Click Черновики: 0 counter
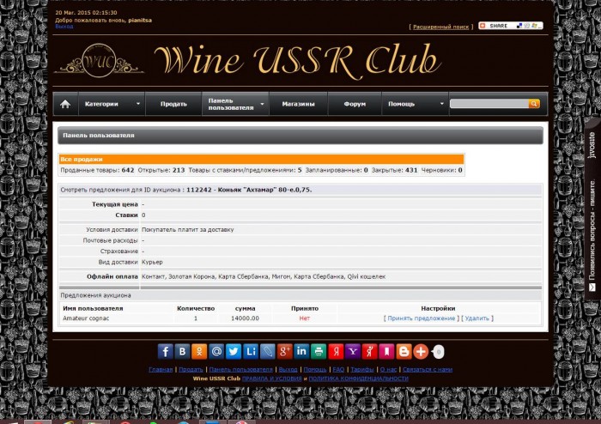 tap(441, 170)
